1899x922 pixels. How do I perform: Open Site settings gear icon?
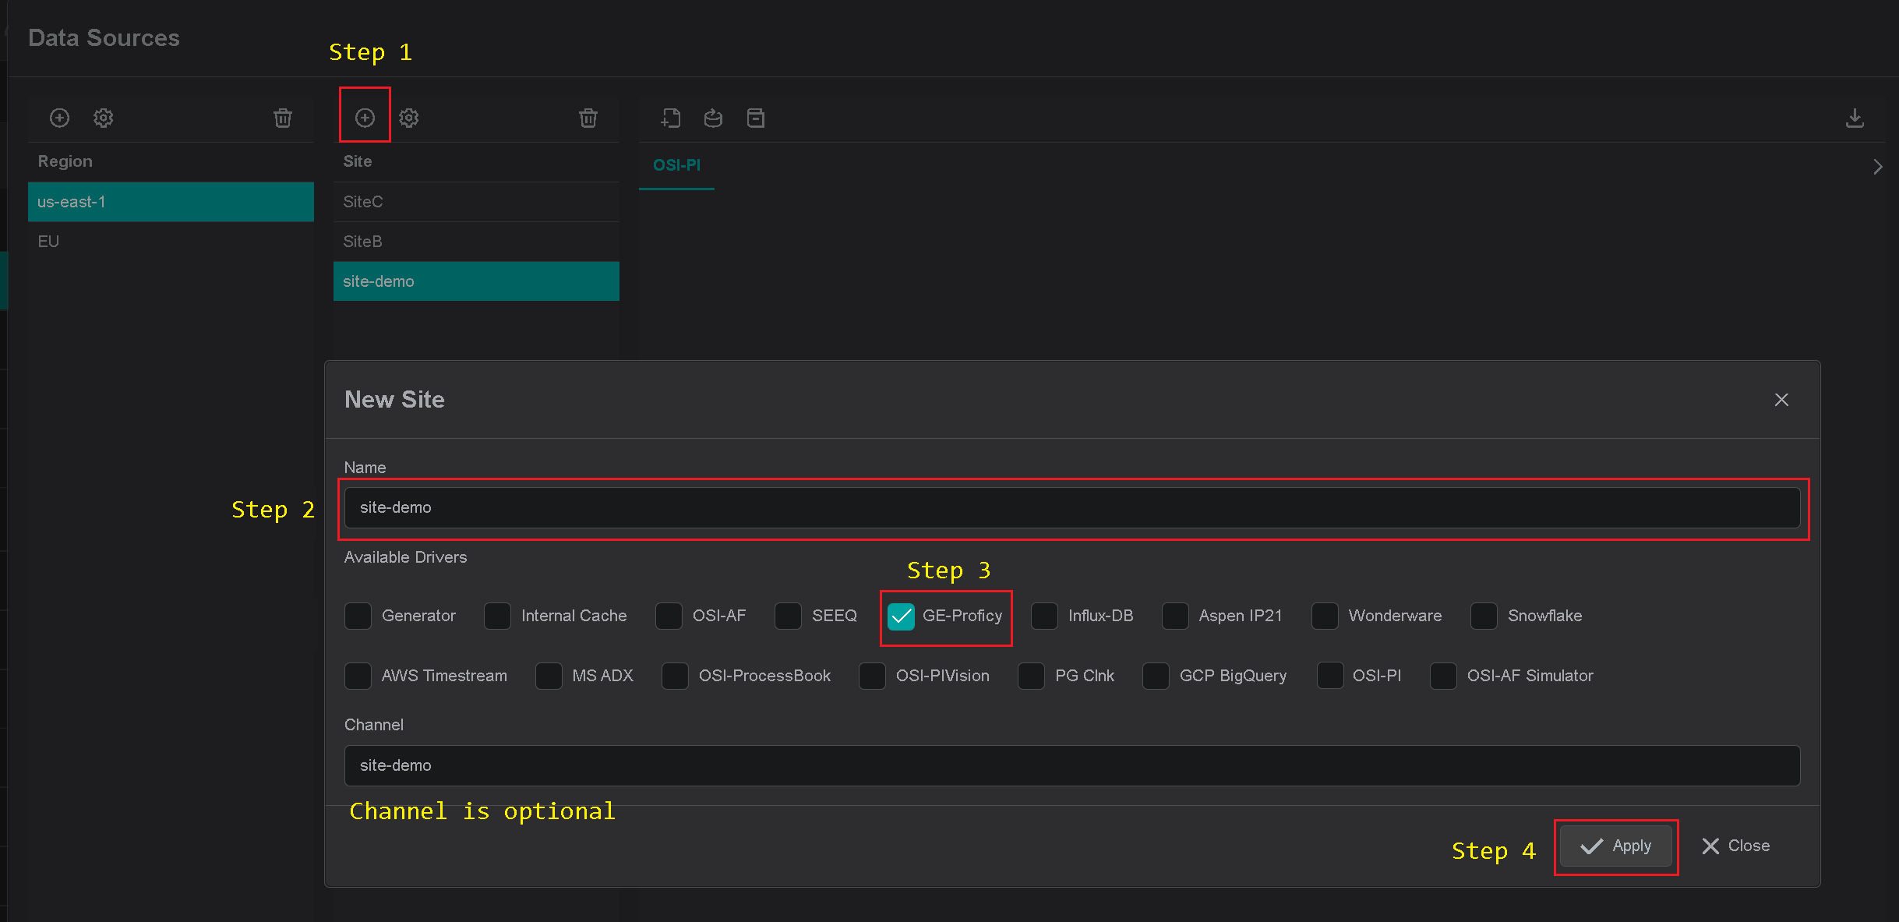coord(408,118)
